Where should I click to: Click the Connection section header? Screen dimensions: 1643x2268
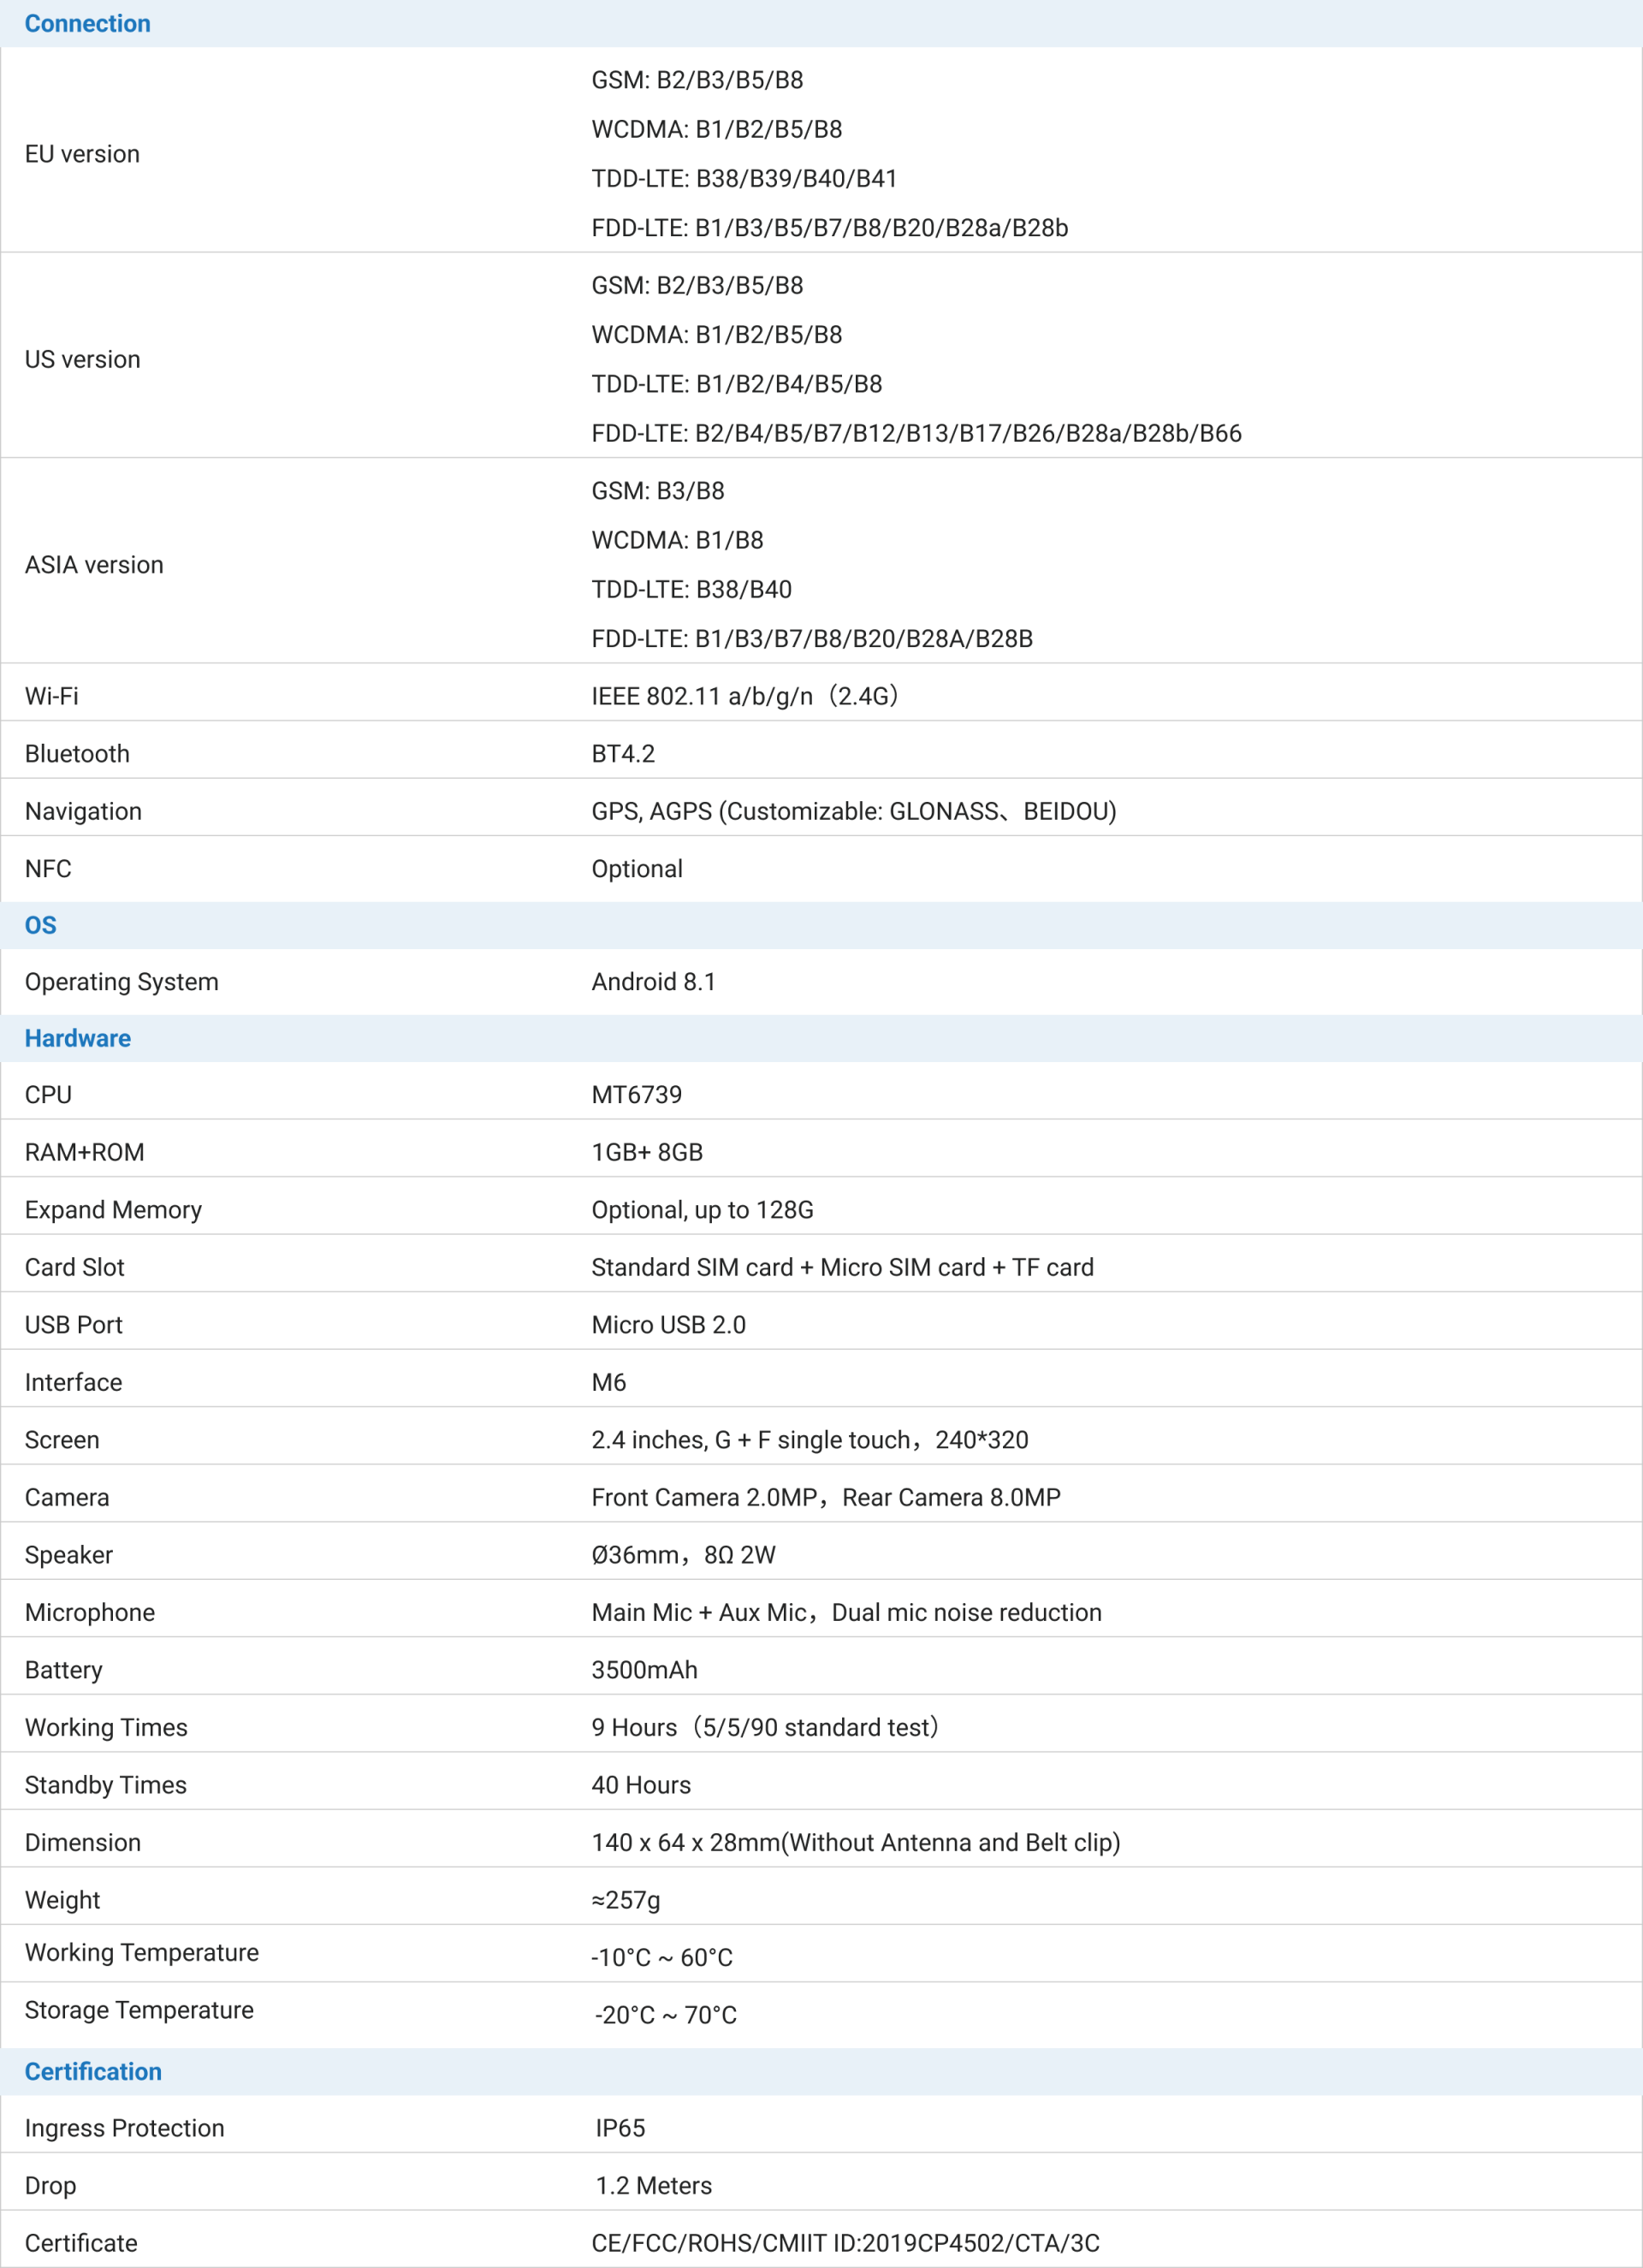(87, 24)
